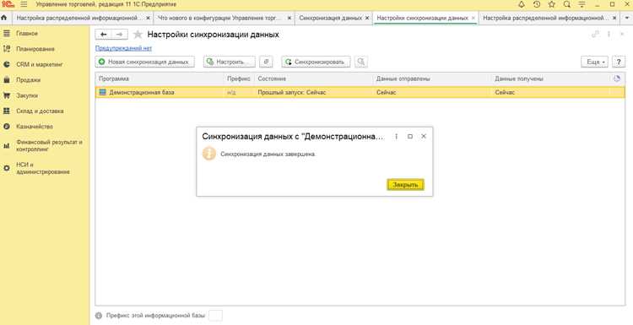Open help with the question mark button
This screenshot has height=325, width=633.
click(619, 62)
